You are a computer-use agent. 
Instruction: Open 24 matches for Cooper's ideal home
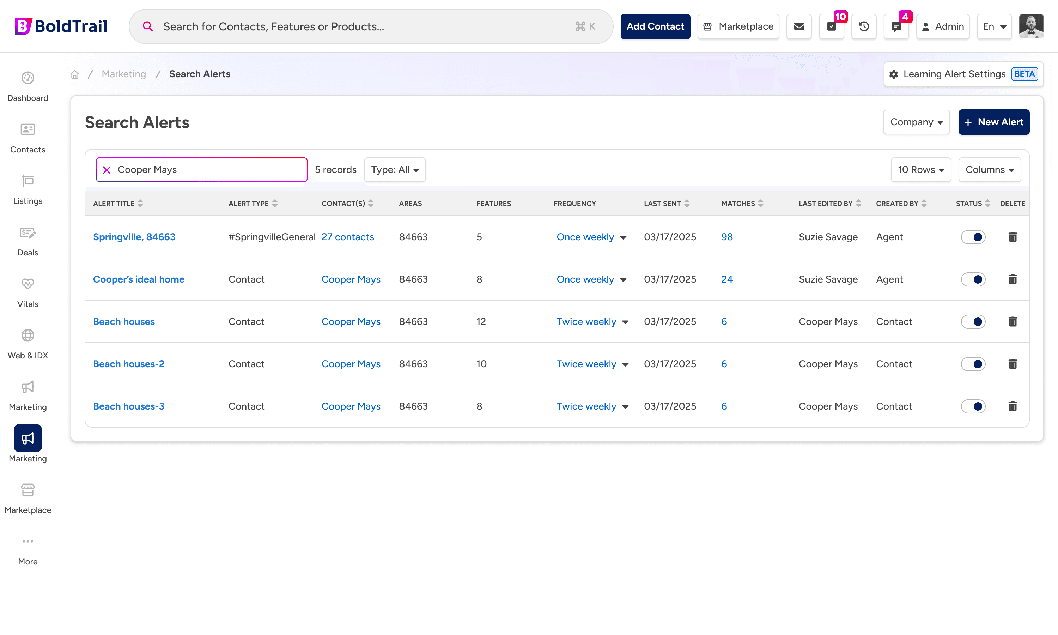tap(726, 279)
